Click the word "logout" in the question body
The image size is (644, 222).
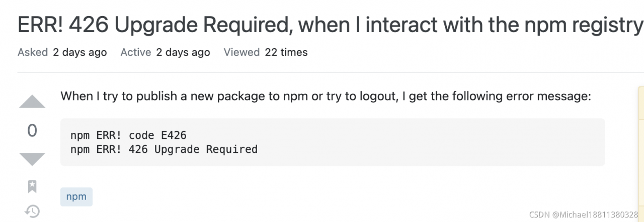(x=379, y=96)
